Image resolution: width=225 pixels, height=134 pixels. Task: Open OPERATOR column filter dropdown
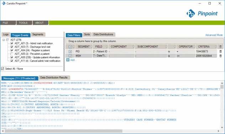[194, 47]
